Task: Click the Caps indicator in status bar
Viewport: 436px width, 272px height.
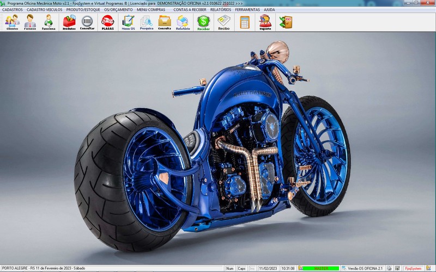Action: (x=241, y=268)
